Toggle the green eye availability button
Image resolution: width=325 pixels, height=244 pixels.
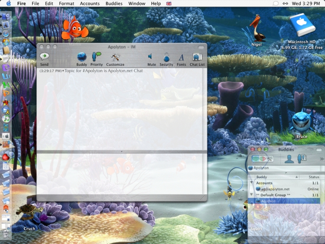tap(255, 159)
